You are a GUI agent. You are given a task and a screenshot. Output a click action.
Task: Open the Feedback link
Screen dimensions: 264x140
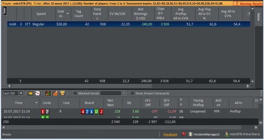click(170, 134)
